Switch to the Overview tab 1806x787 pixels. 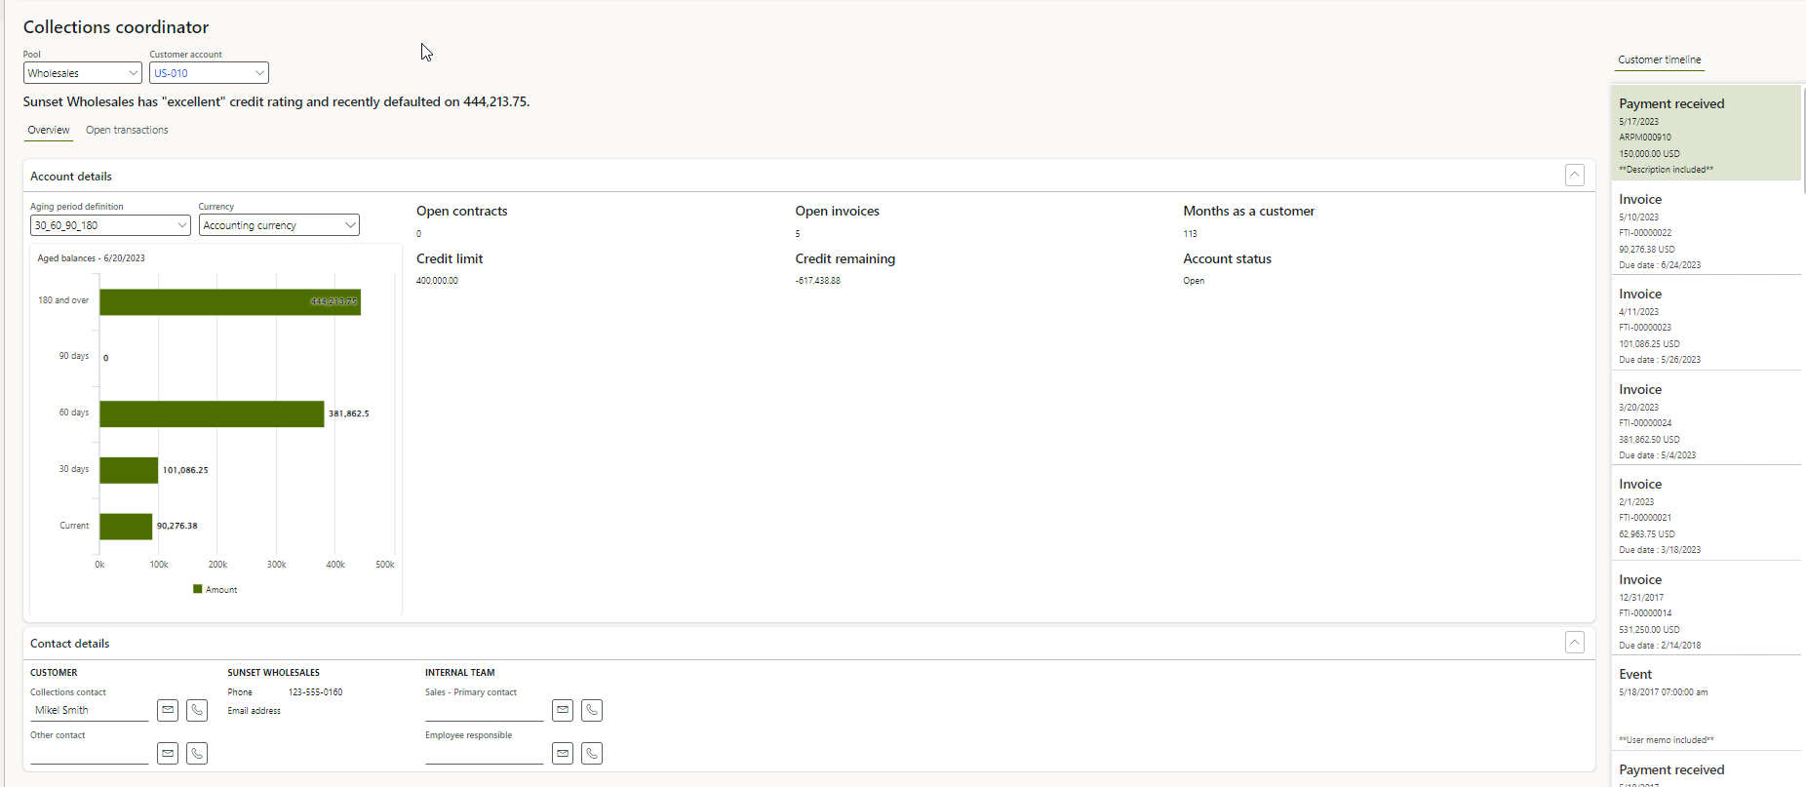(49, 130)
